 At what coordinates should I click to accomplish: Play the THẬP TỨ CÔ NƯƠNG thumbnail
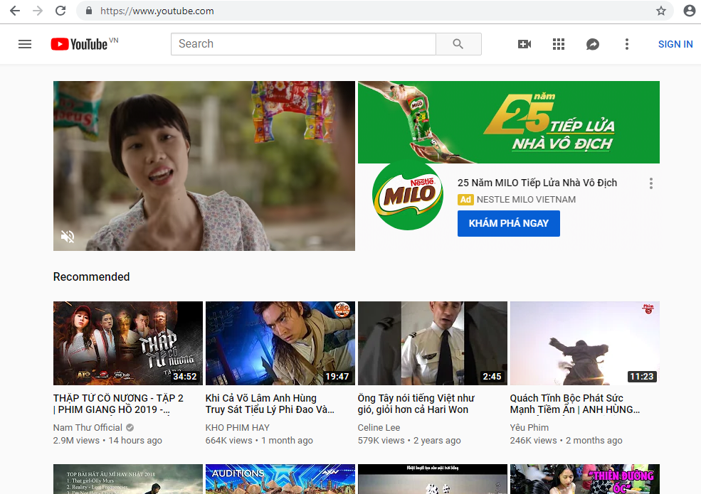128,343
